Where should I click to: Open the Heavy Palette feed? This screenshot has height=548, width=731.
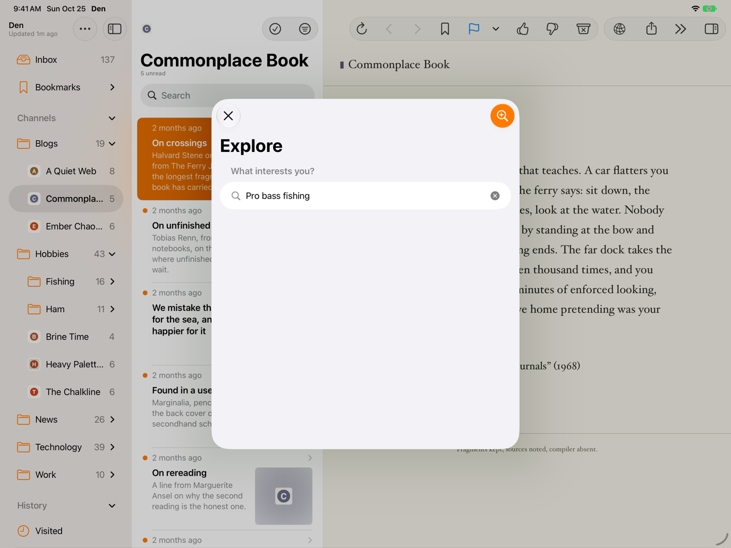(x=66, y=364)
